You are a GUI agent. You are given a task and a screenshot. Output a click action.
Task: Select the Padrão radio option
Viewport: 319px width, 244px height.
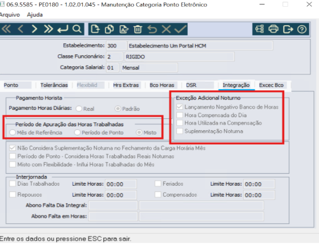click(118, 109)
